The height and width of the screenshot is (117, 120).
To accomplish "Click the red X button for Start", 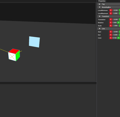I will [111, 32].
